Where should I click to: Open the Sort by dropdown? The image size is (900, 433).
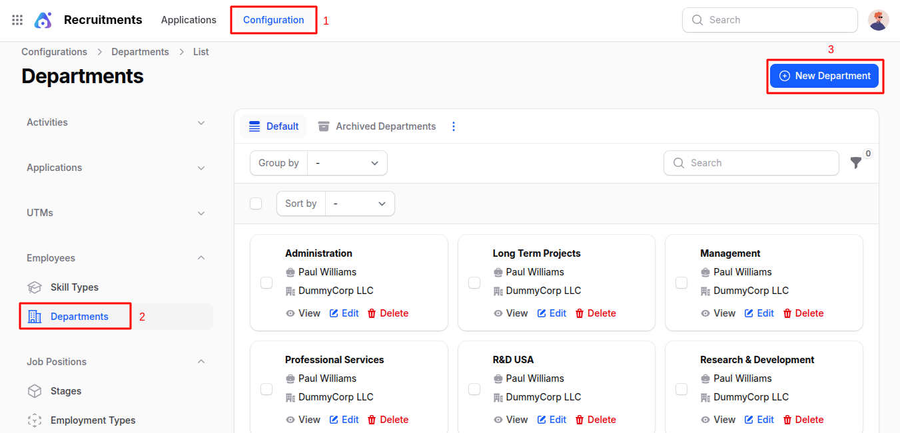(360, 203)
